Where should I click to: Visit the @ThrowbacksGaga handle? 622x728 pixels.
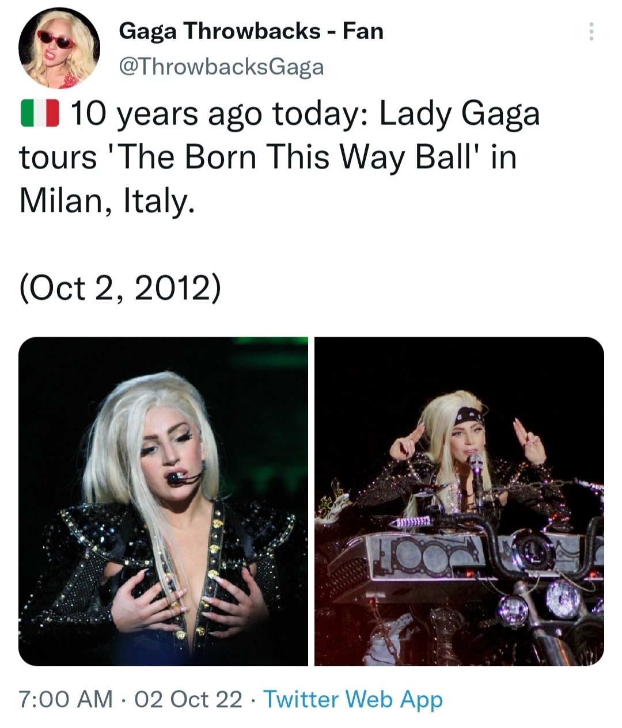[221, 67]
